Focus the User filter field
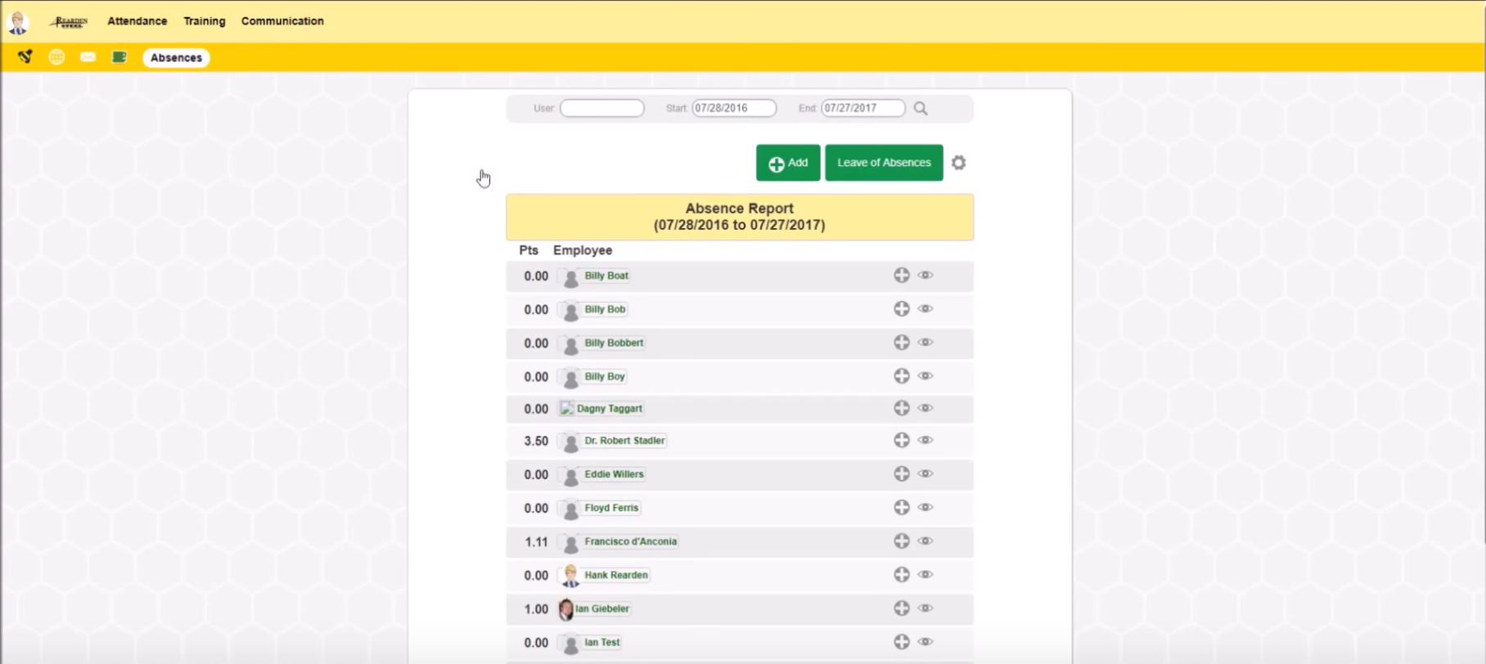The image size is (1486, 664). click(x=602, y=108)
